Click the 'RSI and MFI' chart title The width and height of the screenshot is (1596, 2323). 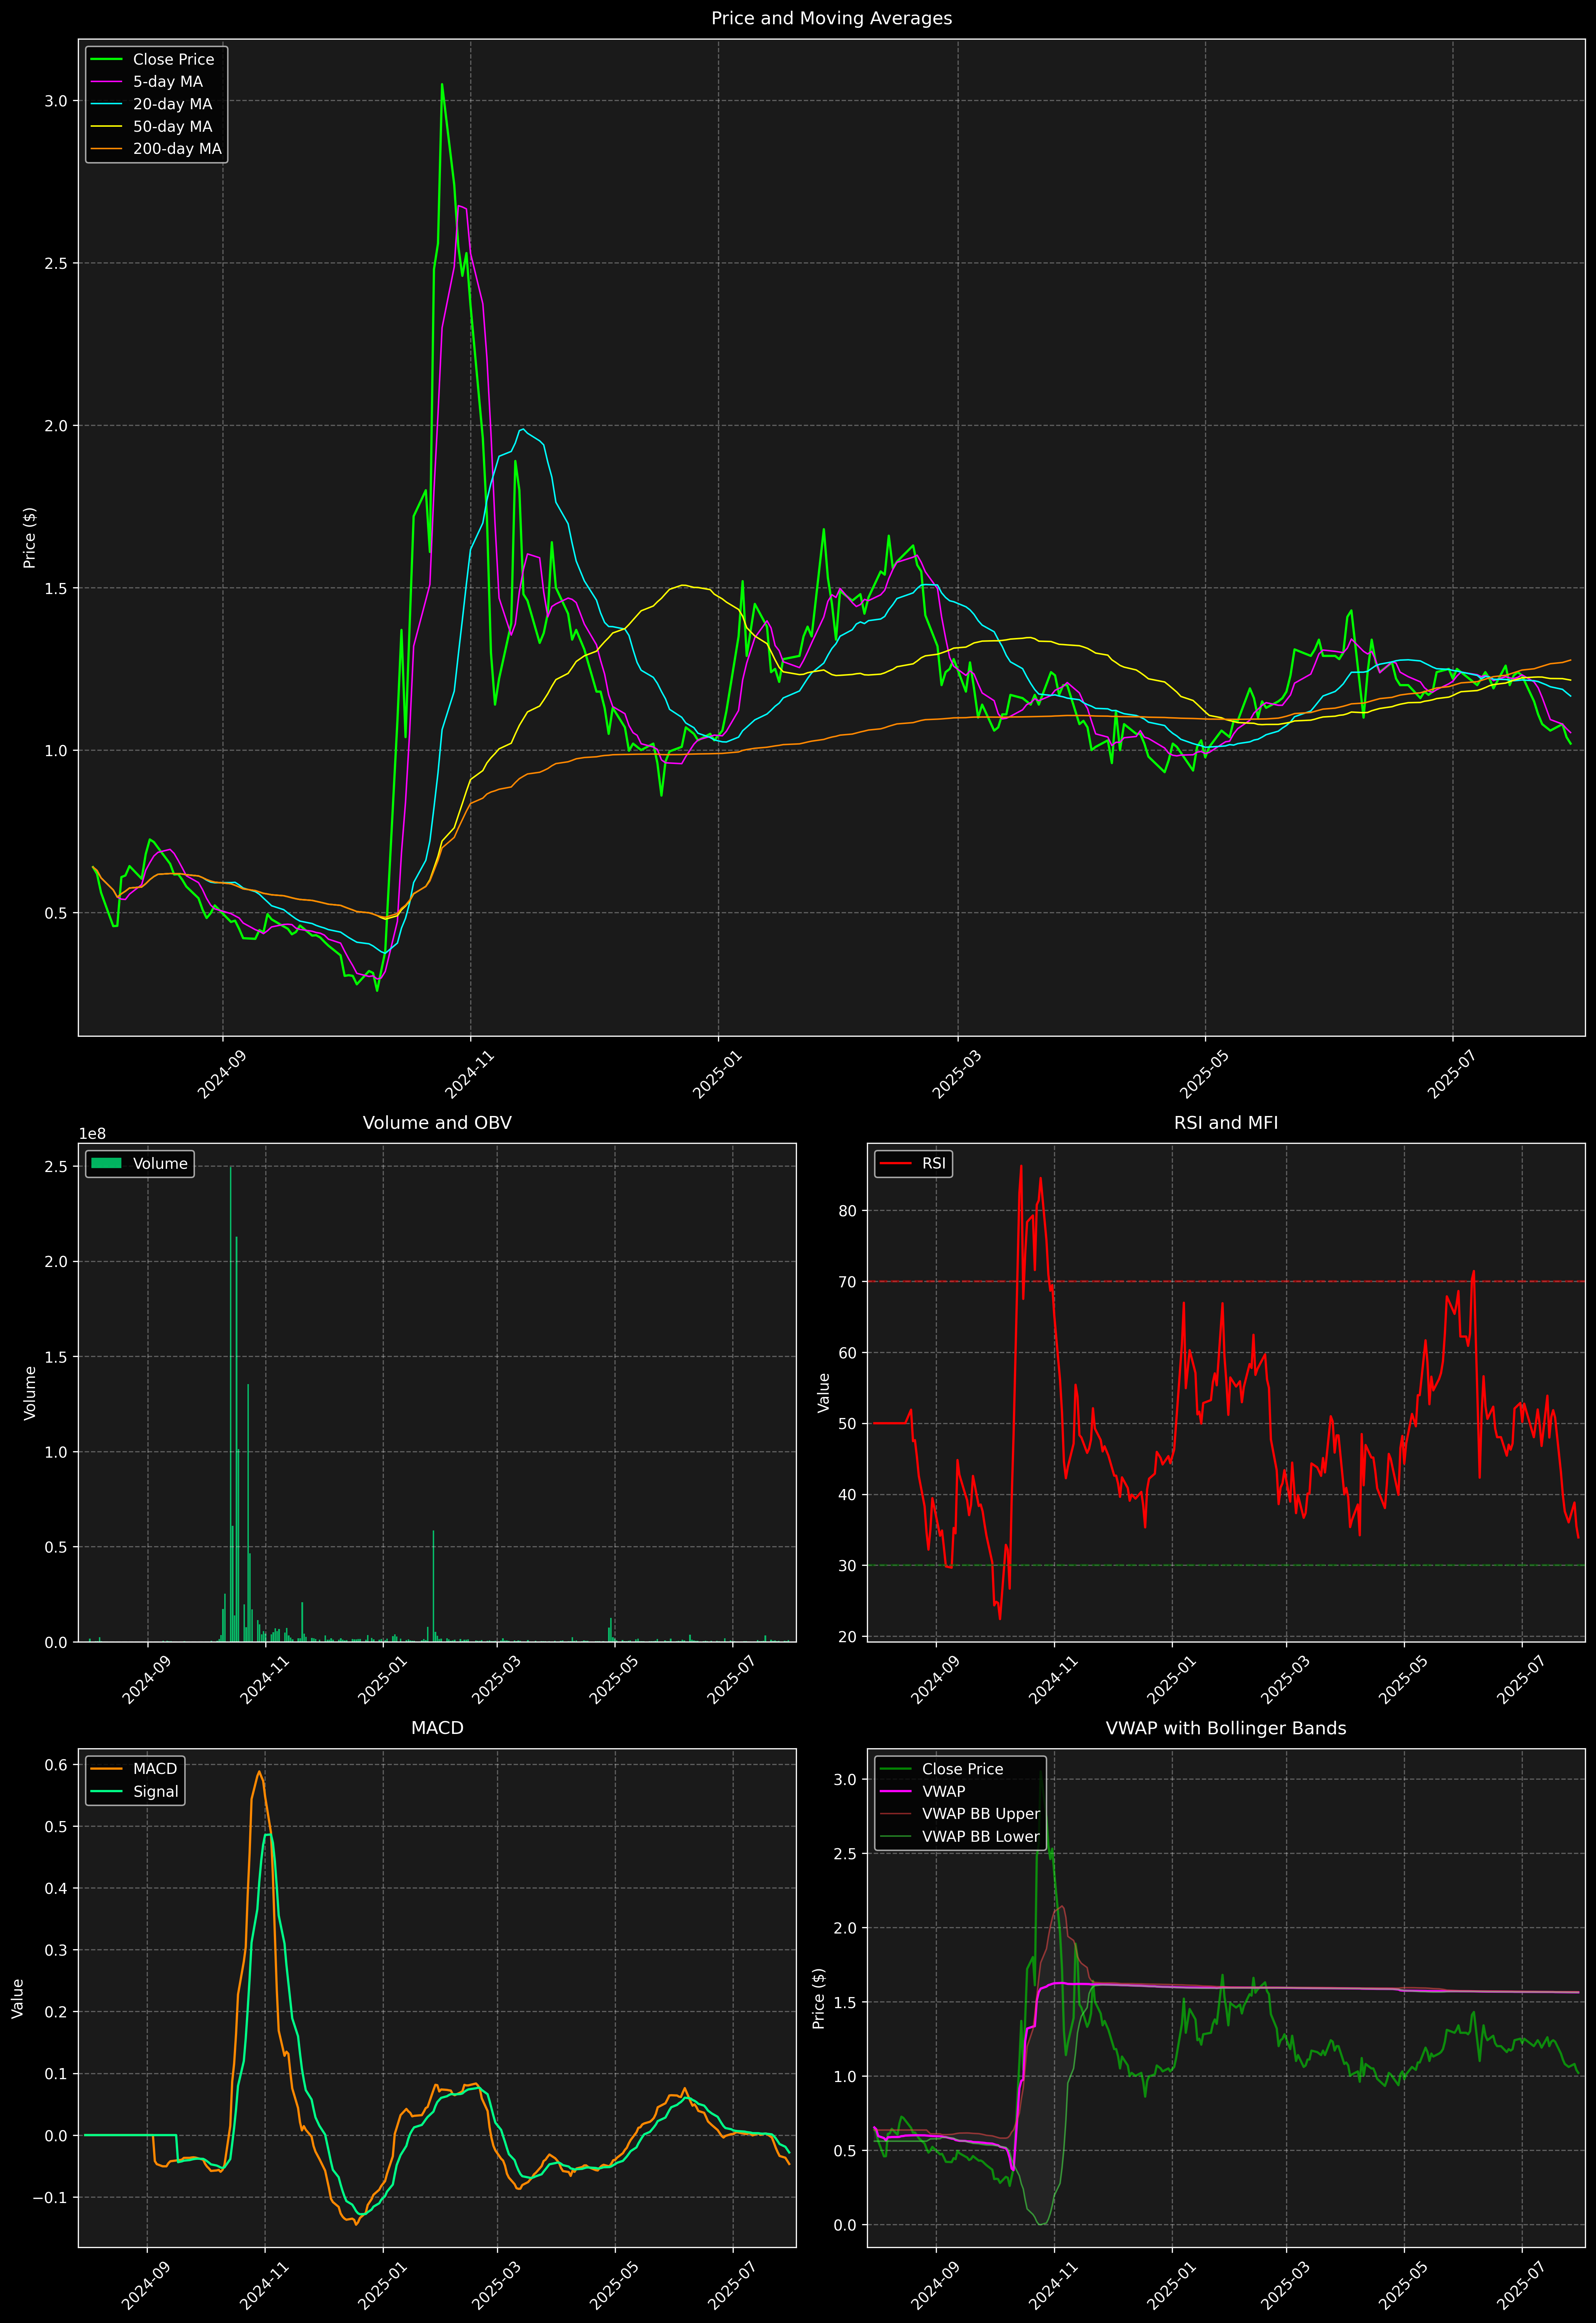1226,1122
